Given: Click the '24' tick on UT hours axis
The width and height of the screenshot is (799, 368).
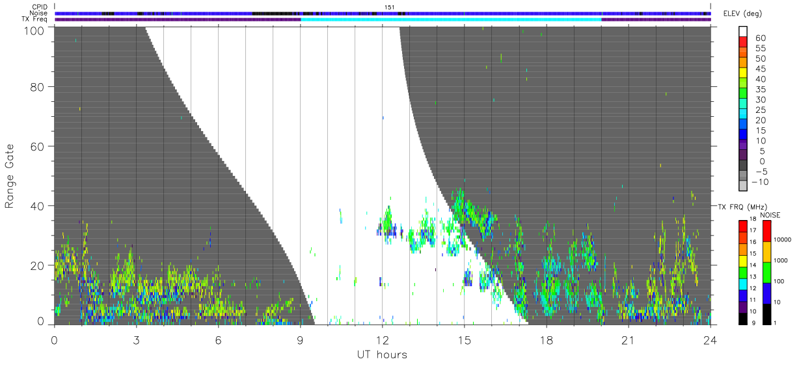Looking at the screenshot, I should 710,340.
